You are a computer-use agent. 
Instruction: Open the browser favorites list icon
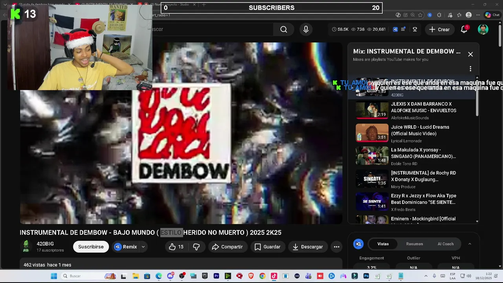click(x=459, y=15)
